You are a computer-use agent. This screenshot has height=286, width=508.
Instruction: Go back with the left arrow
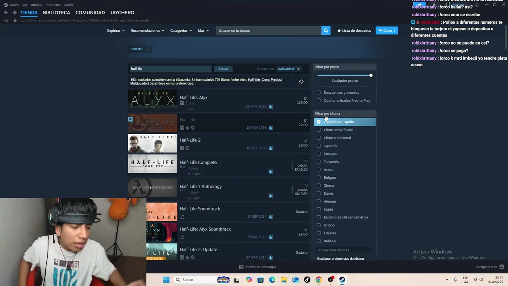pos(6,13)
